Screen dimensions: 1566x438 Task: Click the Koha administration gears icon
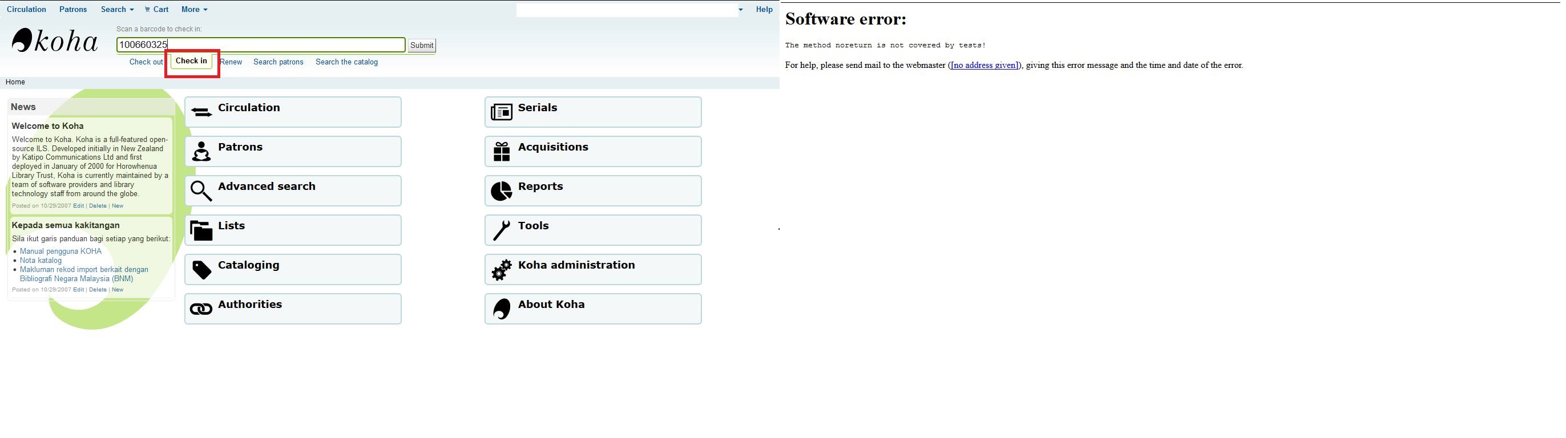(x=502, y=270)
